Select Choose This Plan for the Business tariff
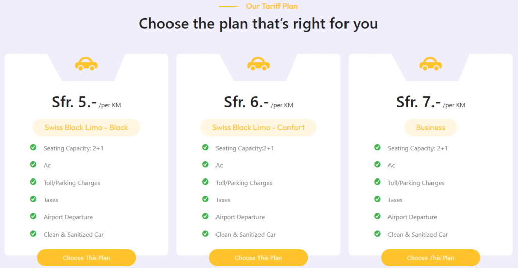Screen dimensions: 518x268 click(430, 258)
